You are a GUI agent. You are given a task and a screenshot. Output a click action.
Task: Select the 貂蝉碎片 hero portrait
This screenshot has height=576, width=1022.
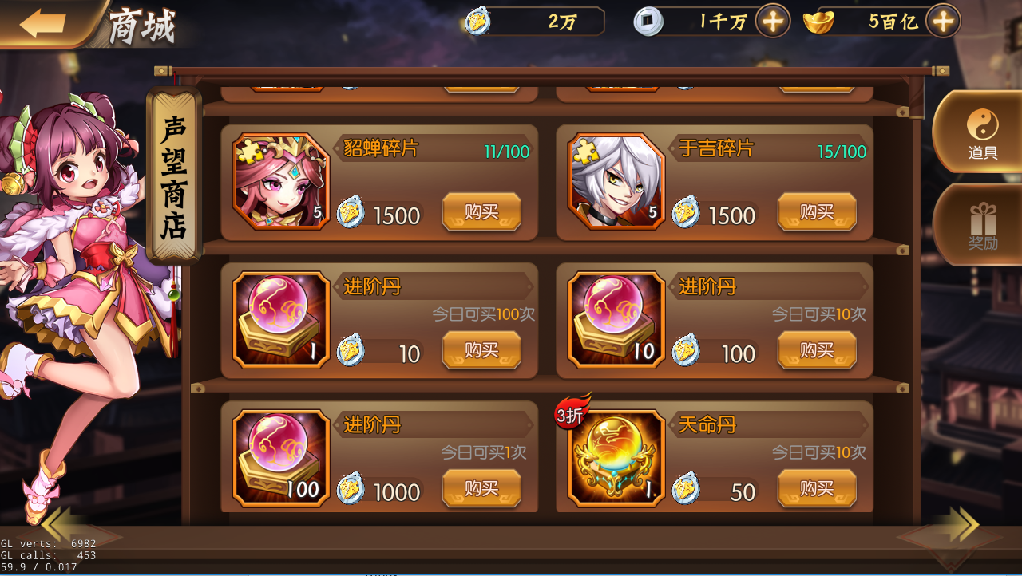280,181
